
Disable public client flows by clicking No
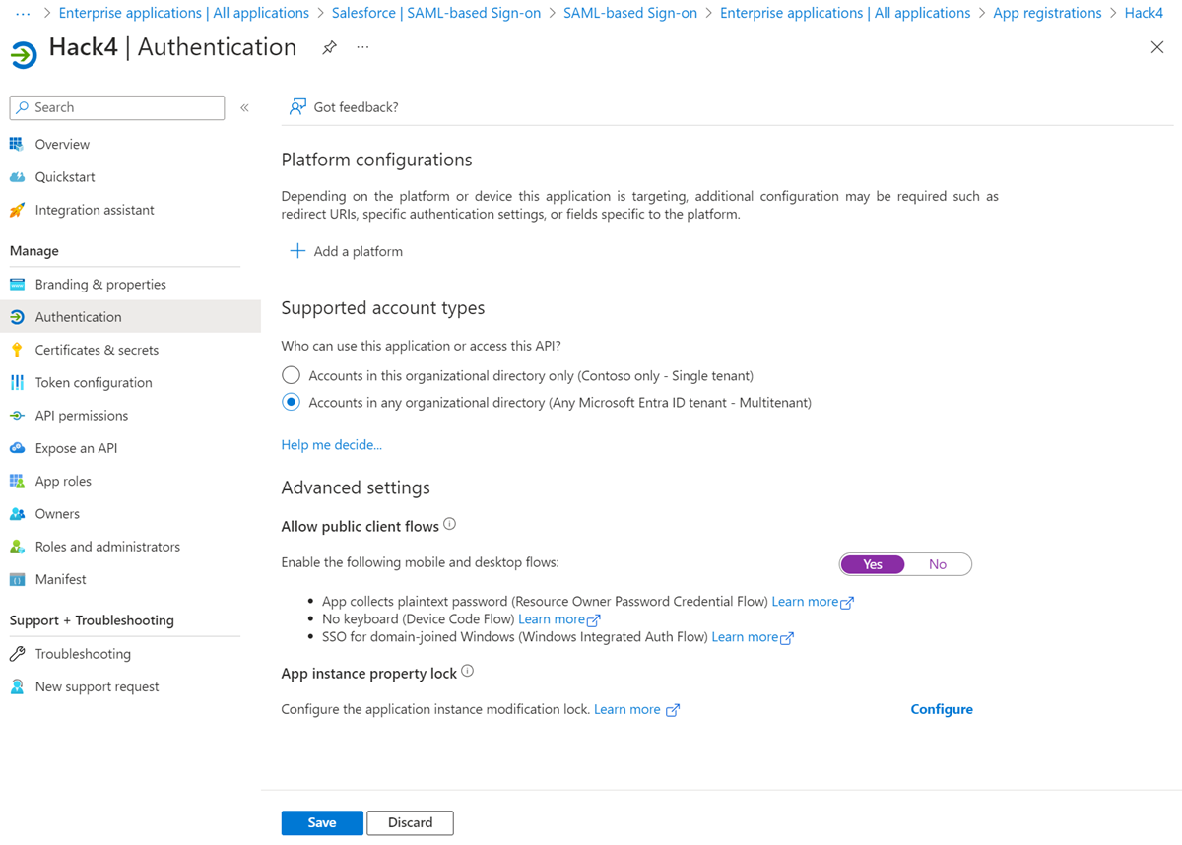click(937, 563)
